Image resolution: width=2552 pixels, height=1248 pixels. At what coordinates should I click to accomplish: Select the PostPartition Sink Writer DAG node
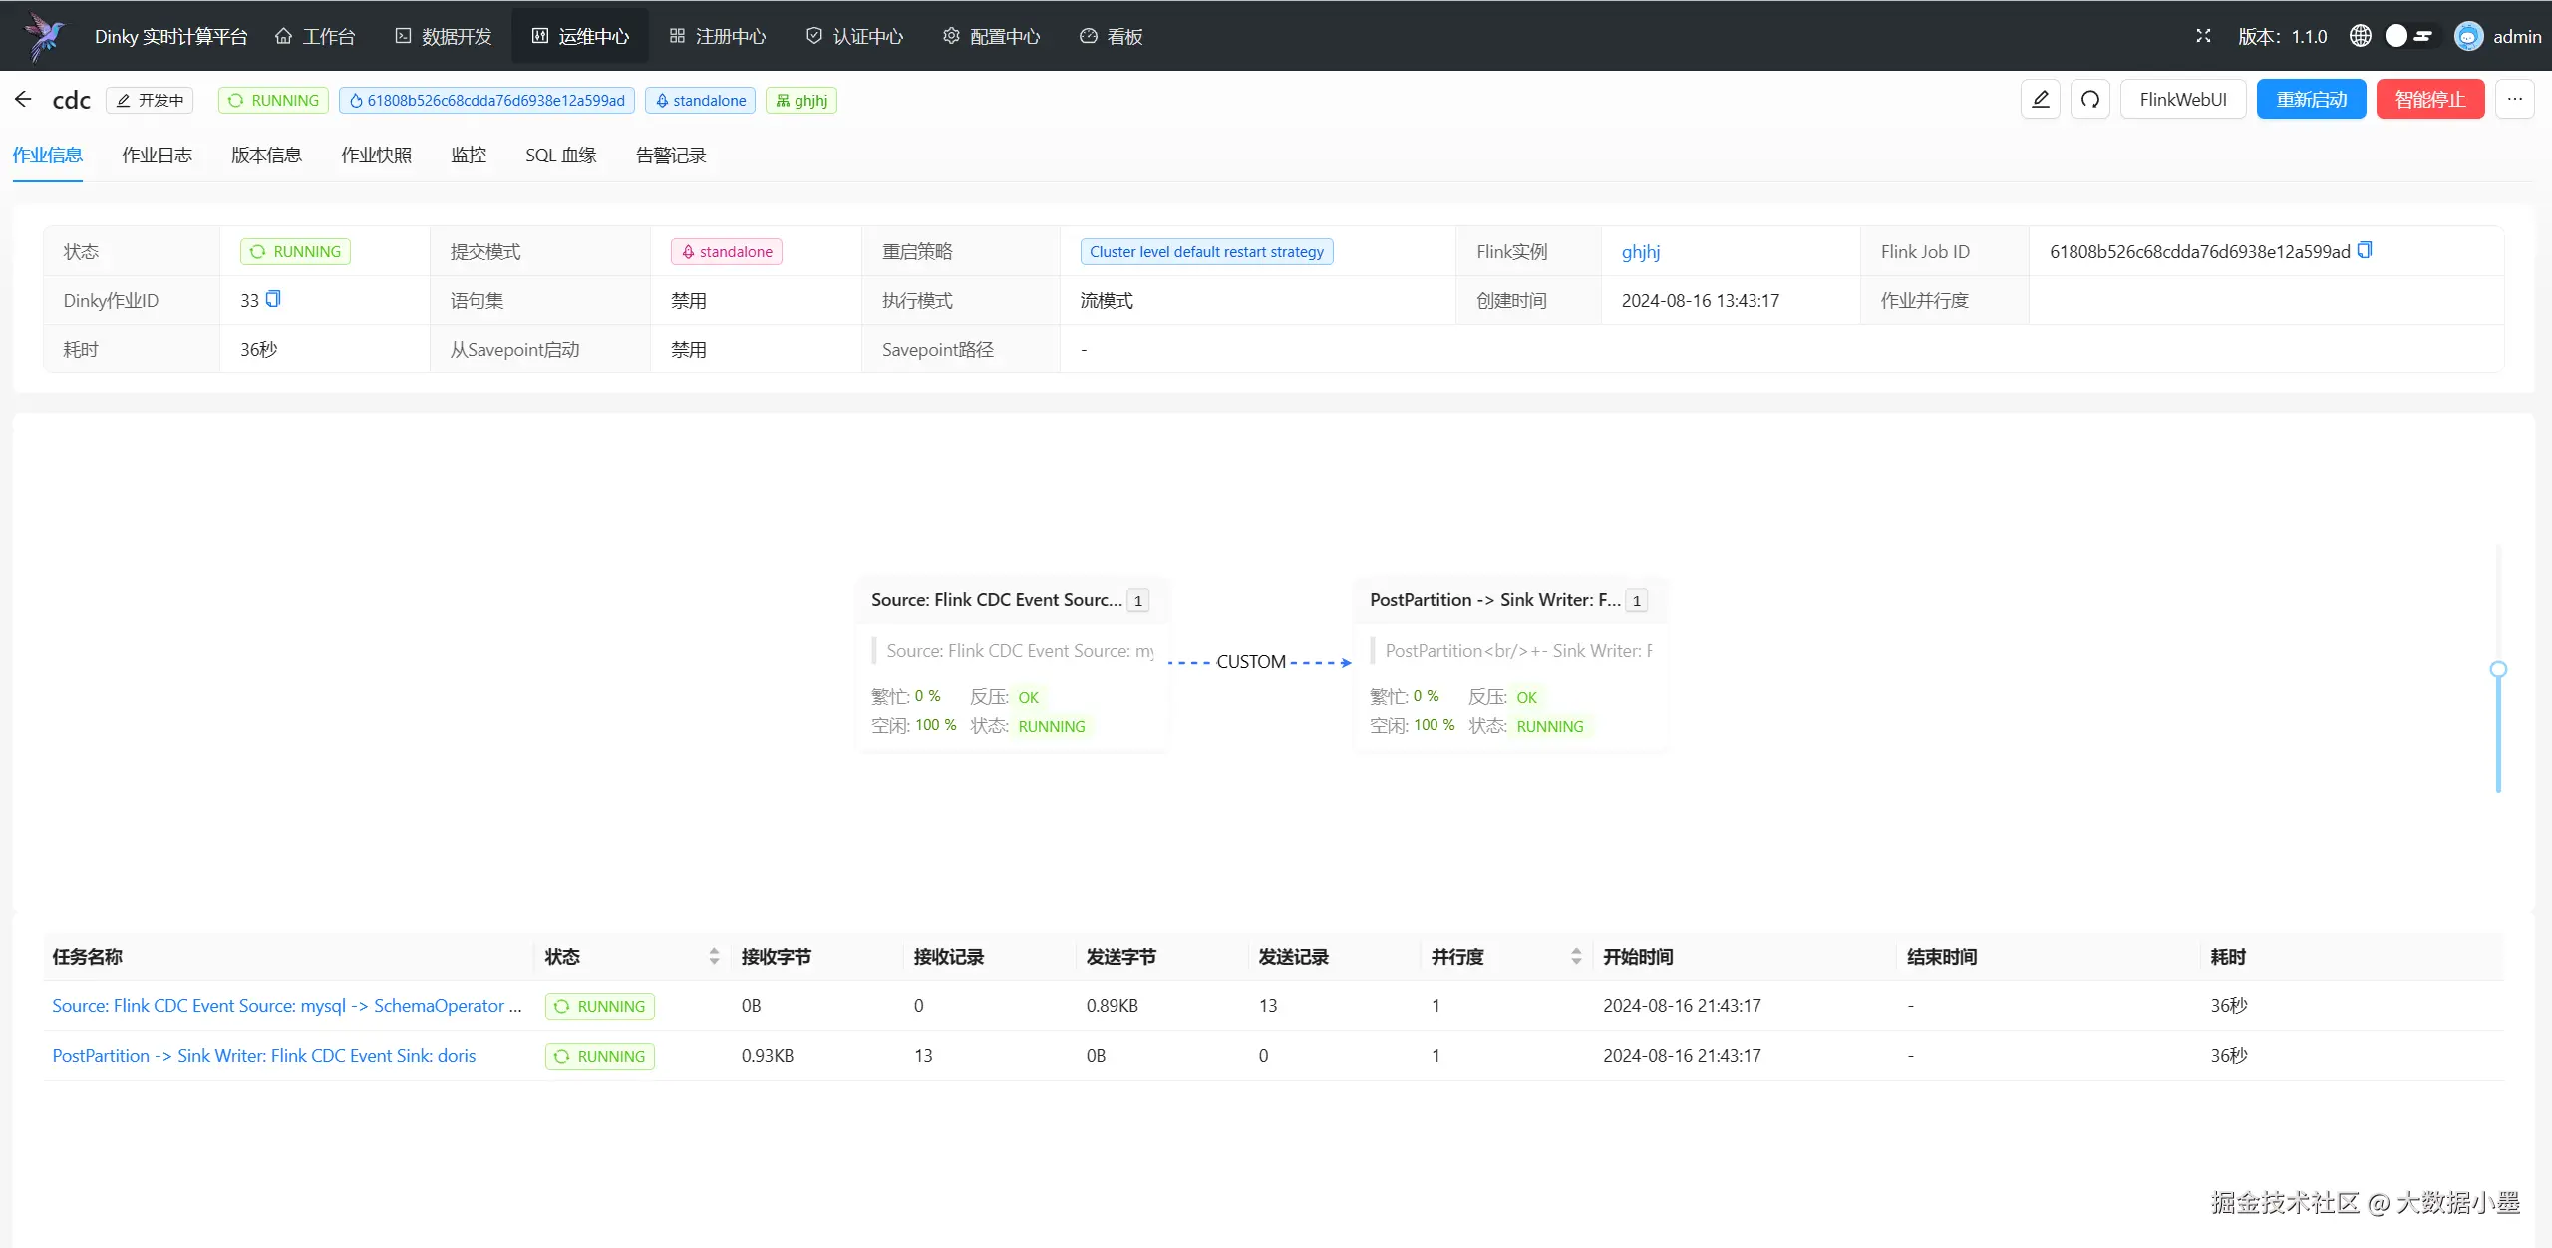[1509, 663]
